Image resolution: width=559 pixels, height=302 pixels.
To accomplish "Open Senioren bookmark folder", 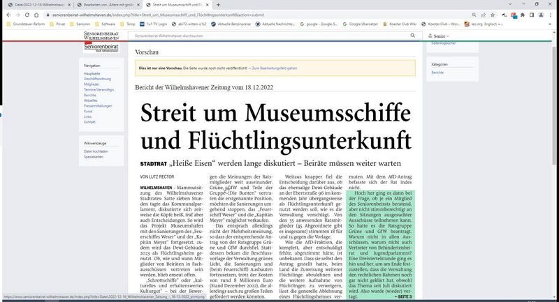I will click(80, 24).
